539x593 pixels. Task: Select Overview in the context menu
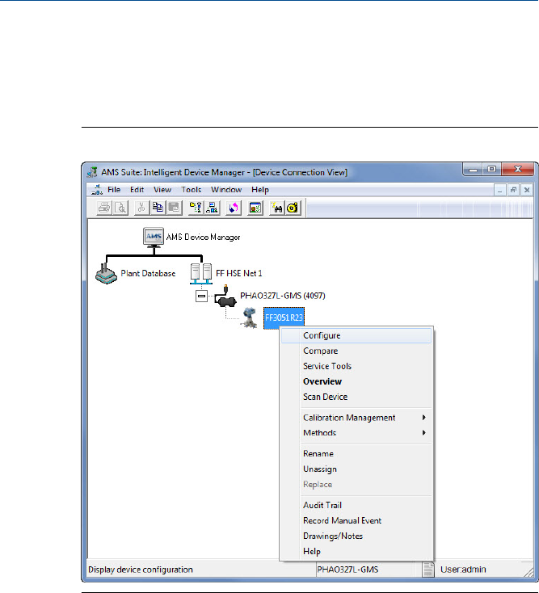356,381
